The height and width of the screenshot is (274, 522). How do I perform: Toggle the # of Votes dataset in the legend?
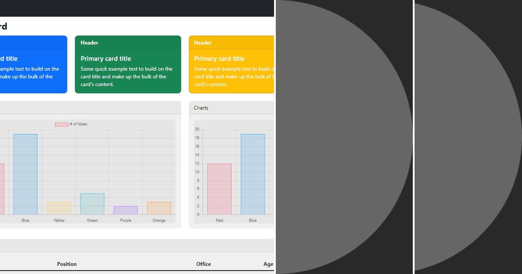coord(75,124)
